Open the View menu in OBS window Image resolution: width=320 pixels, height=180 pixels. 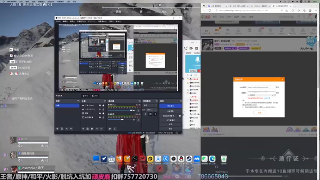(x=72, y=21)
